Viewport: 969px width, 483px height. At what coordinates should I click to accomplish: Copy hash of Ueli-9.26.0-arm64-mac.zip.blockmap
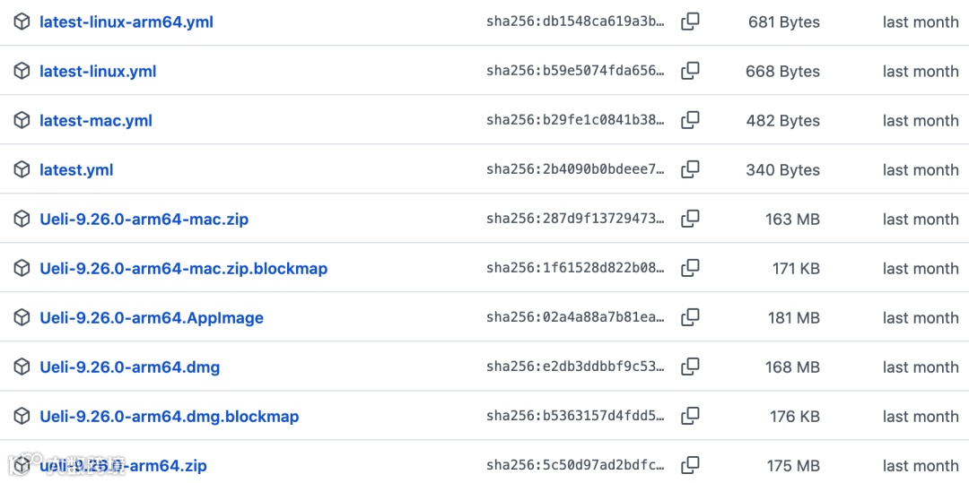tap(690, 269)
